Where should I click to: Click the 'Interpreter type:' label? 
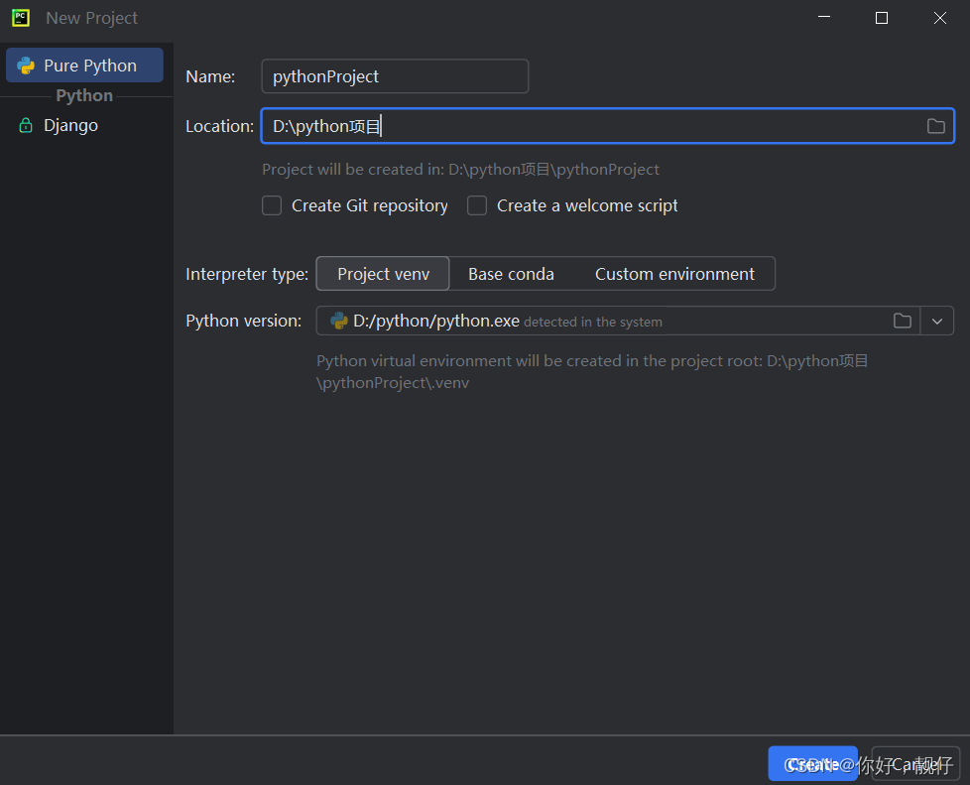coord(247,274)
